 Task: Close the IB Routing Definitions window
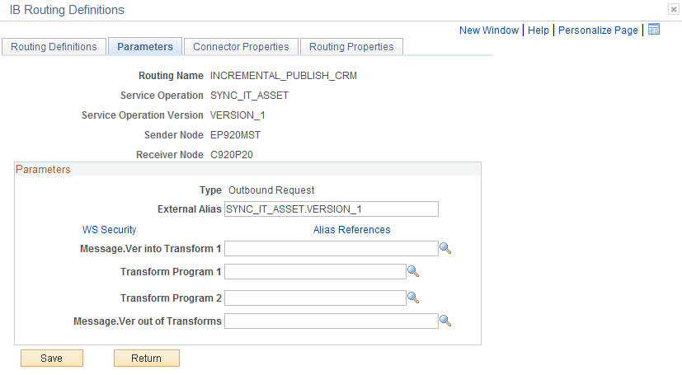pos(673,10)
